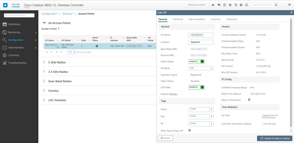Screen dimensions: 294x143
Task: Toggle the Admin Status ENABLED switch
Action: 196,61
